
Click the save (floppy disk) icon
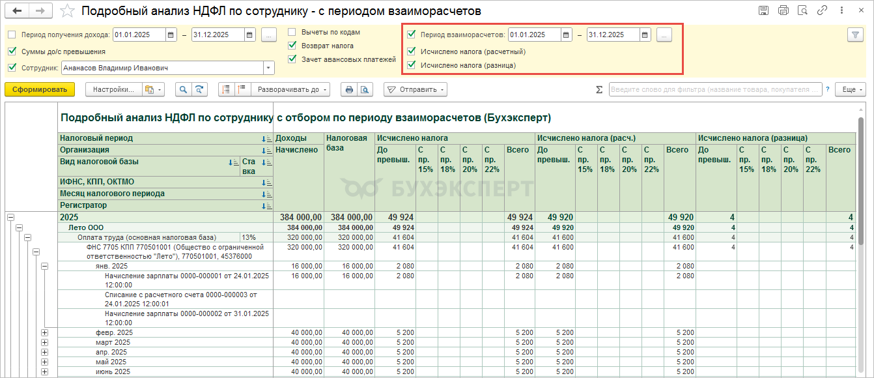click(764, 10)
